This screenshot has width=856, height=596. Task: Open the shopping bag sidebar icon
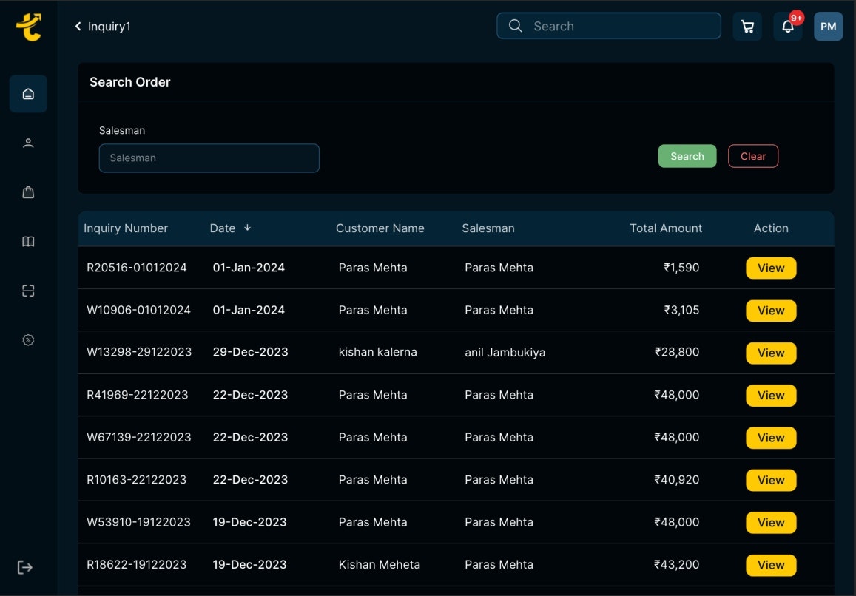(28, 192)
